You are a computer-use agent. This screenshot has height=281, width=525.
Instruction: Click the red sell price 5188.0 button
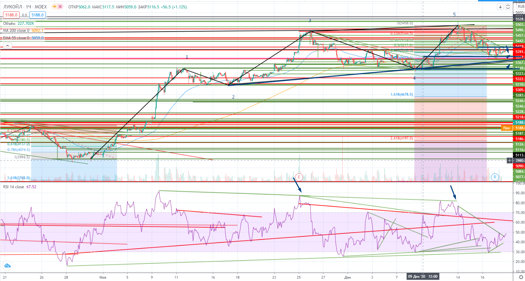11,15
